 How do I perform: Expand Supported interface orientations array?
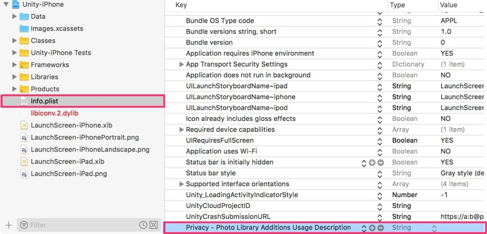click(x=182, y=184)
